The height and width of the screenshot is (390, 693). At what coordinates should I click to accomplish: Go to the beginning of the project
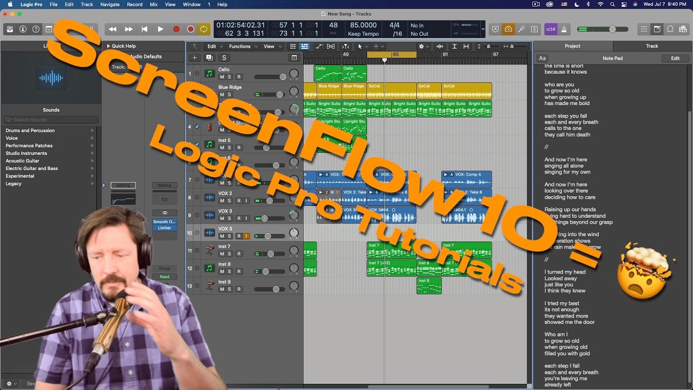[x=145, y=29]
